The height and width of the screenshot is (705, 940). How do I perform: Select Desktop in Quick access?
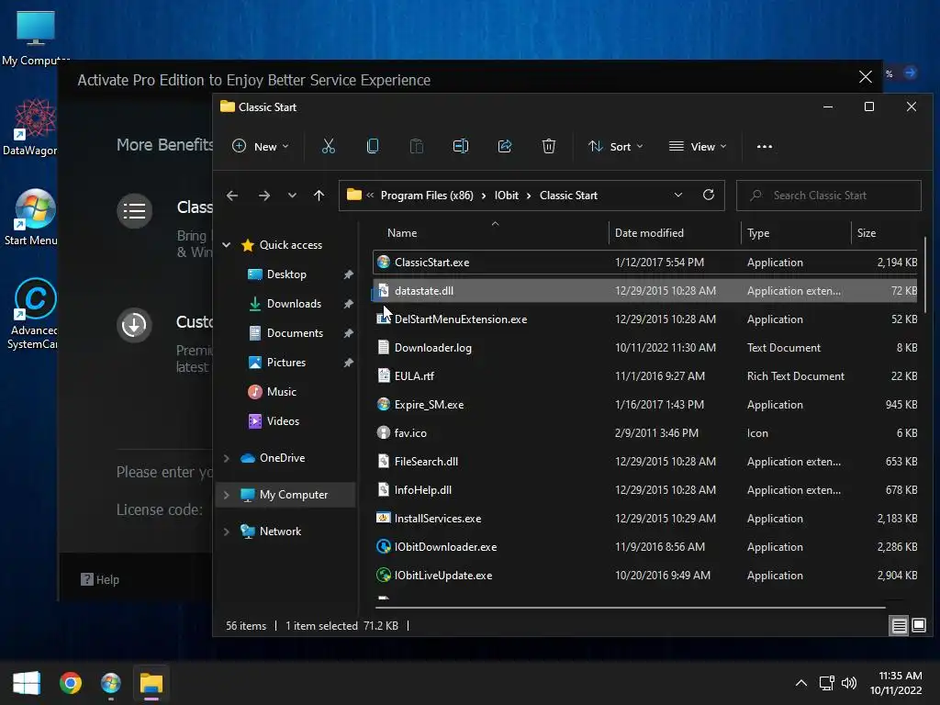point(286,274)
